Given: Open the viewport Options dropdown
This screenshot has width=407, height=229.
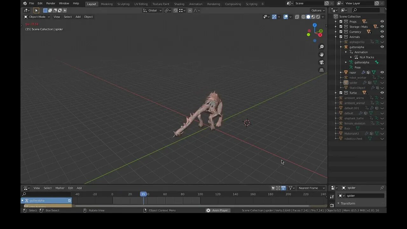Looking at the screenshot, I should tap(318, 10).
